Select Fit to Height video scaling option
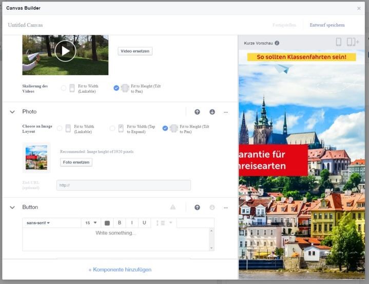 tap(116, 88)
